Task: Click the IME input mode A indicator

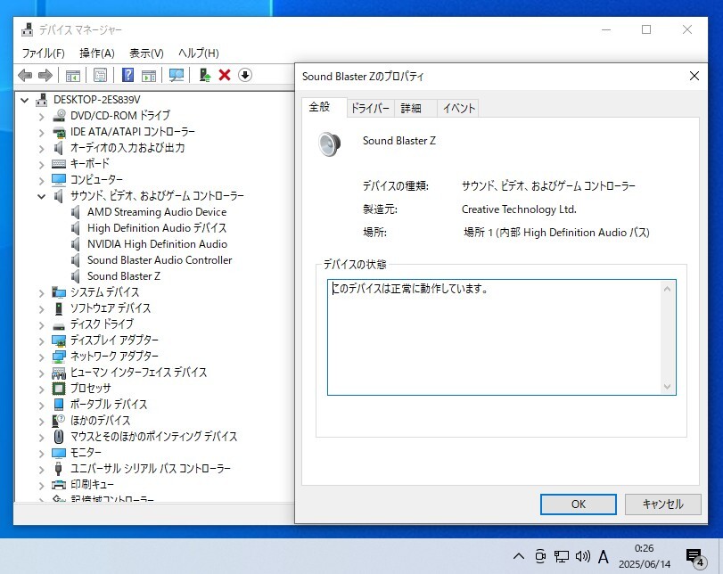Action: coord(604,557)
